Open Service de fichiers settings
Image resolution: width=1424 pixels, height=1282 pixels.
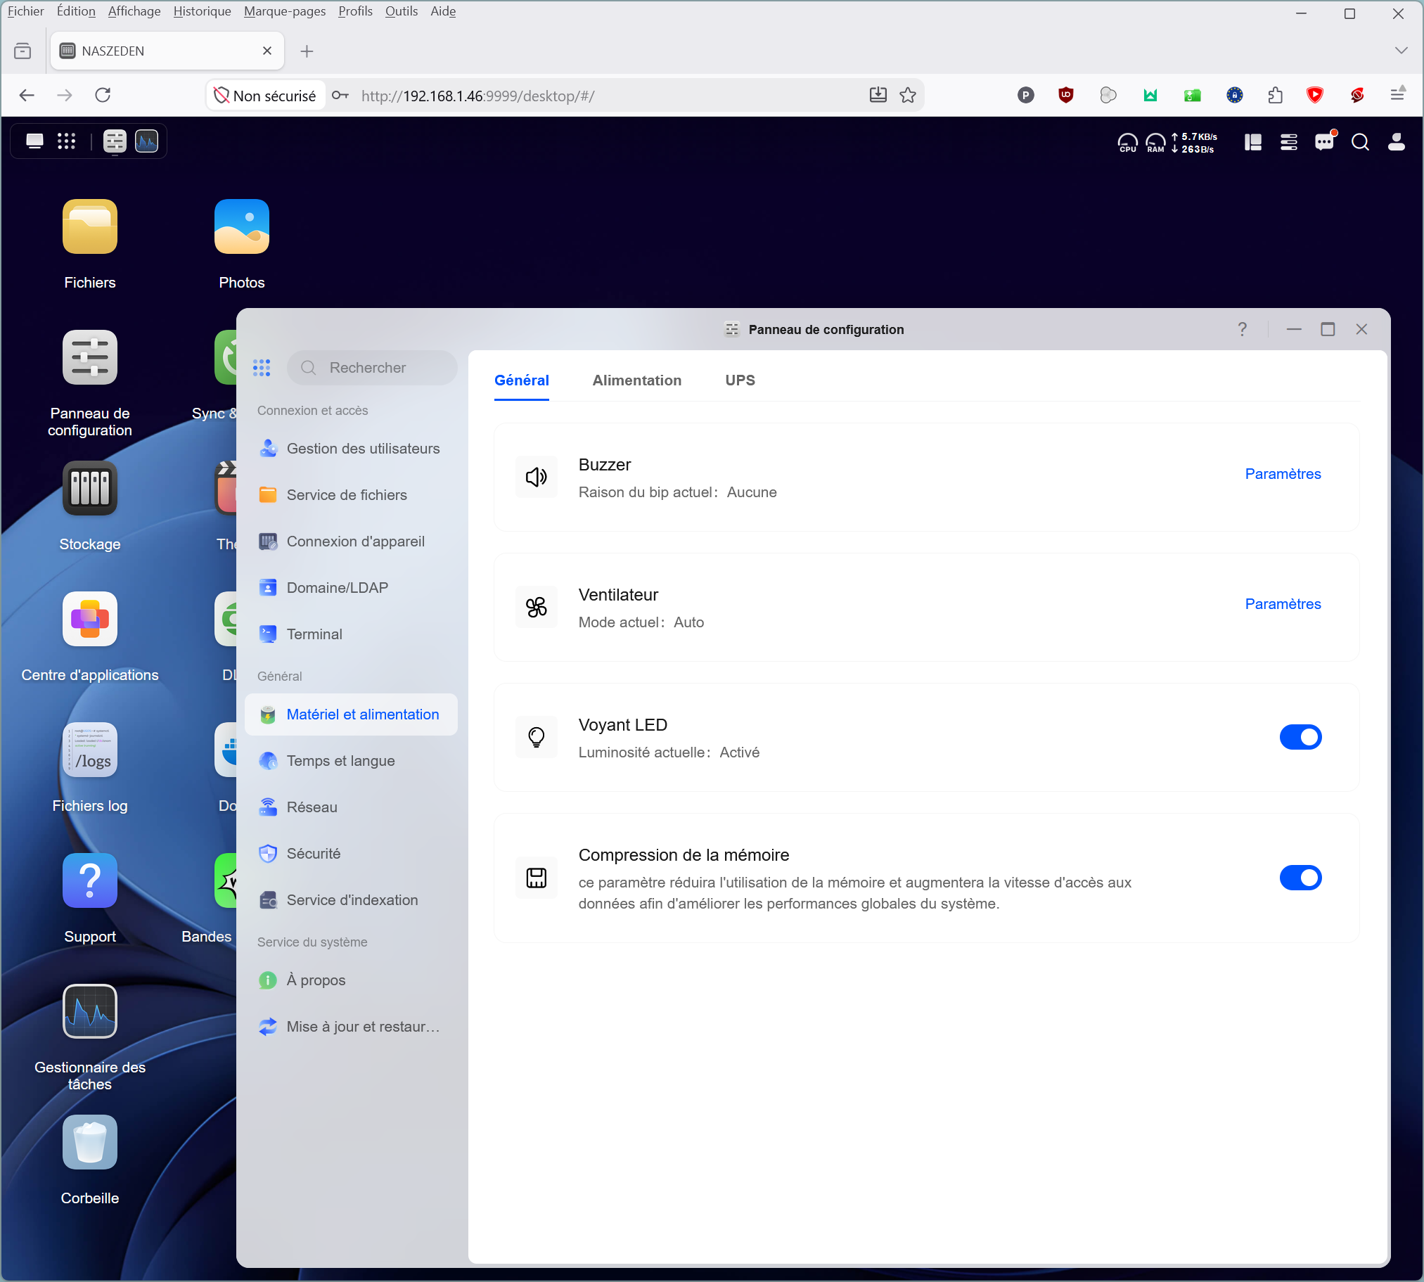(x=351, y=495)
